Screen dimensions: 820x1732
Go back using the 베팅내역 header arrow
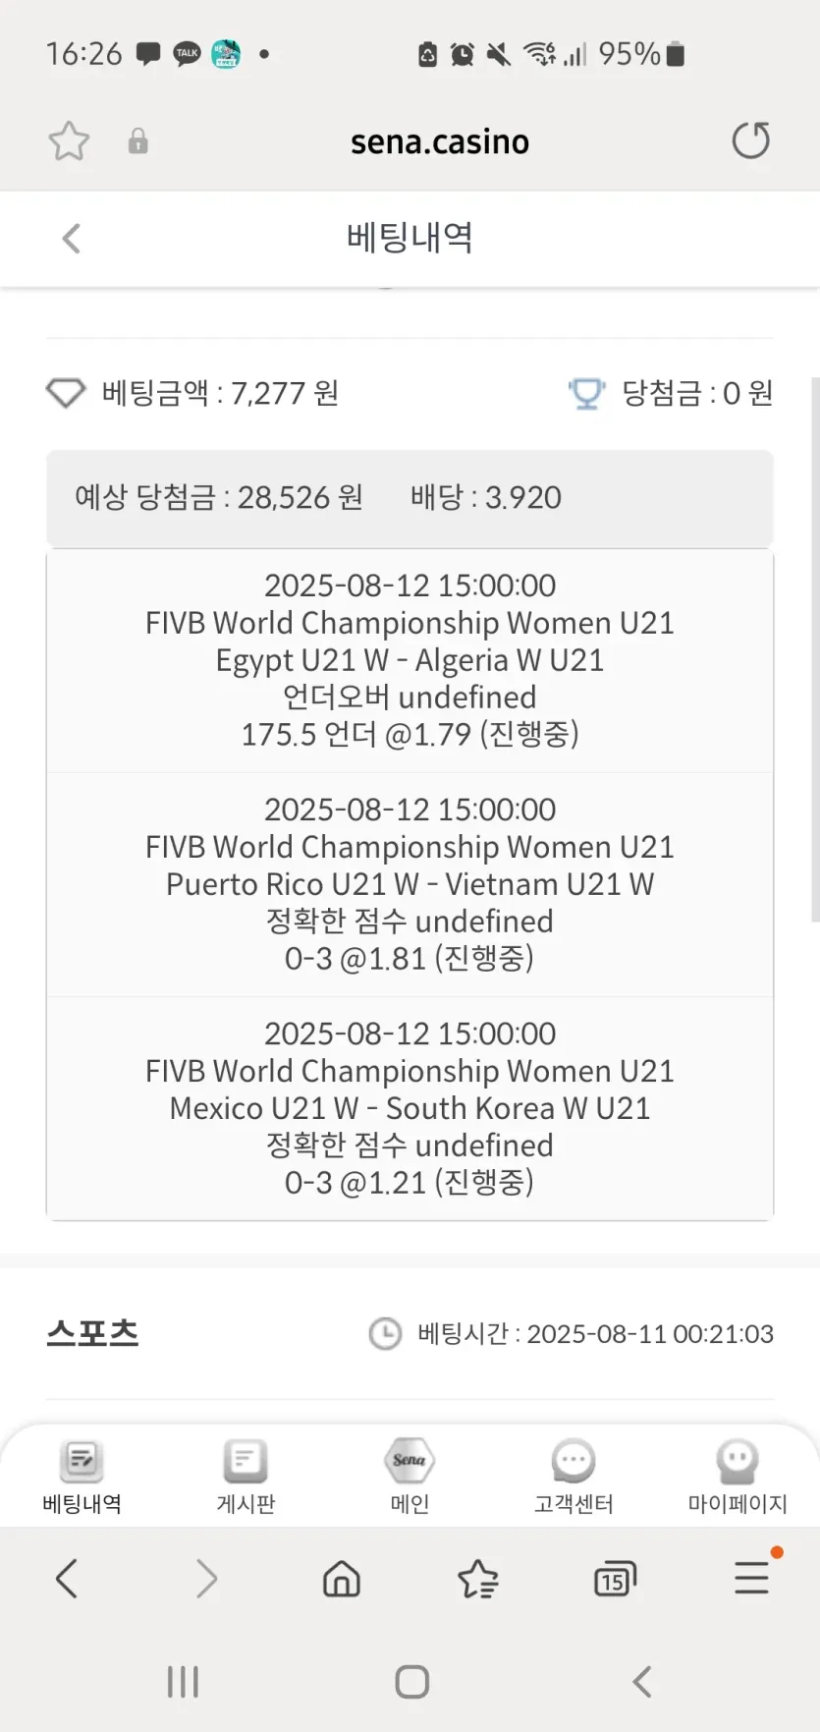(71, 238)
